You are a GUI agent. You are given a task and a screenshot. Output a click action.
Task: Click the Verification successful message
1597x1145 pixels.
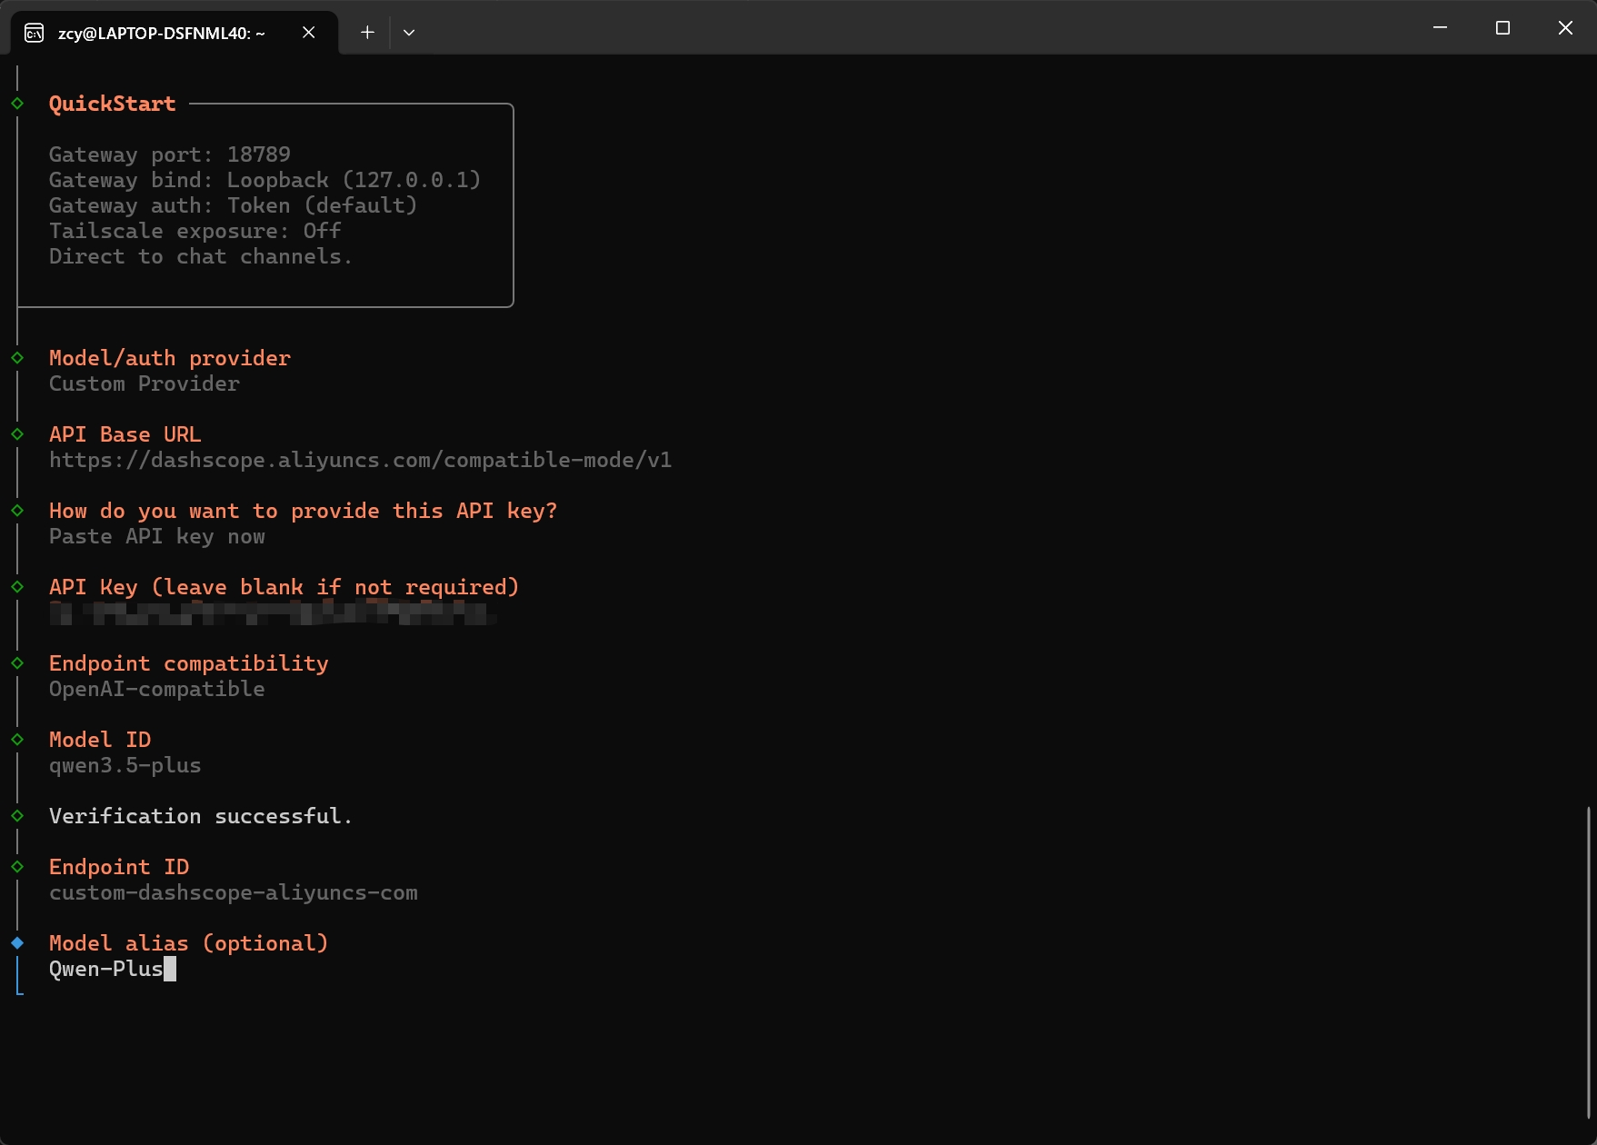coord(201,816)
